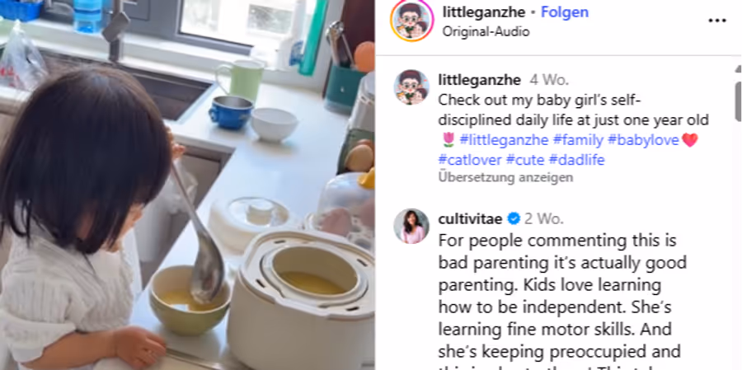This screenshot has width=742, height=370.
Task: Open the #dadlife hashtag
Action: pyautogui.click(x=576, y=160)
